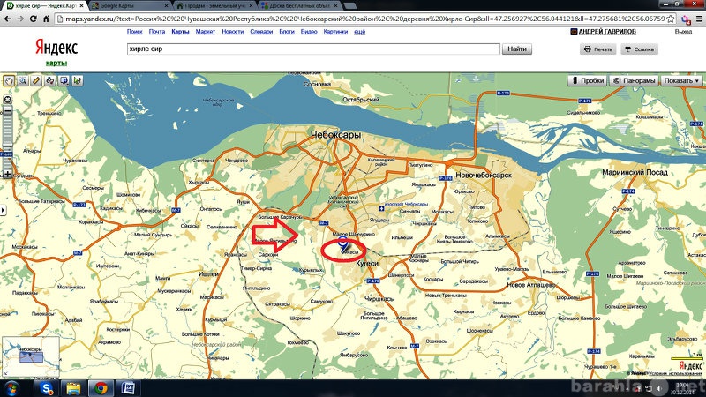706x397 pixels.
Task: Open the Картинки link
Action: coord(335,32)
